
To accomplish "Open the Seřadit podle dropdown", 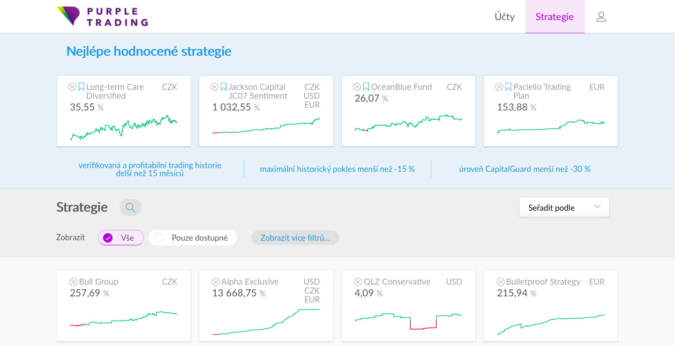I will tap(564, 207).
